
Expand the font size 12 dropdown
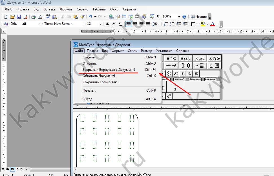(100, 24)
